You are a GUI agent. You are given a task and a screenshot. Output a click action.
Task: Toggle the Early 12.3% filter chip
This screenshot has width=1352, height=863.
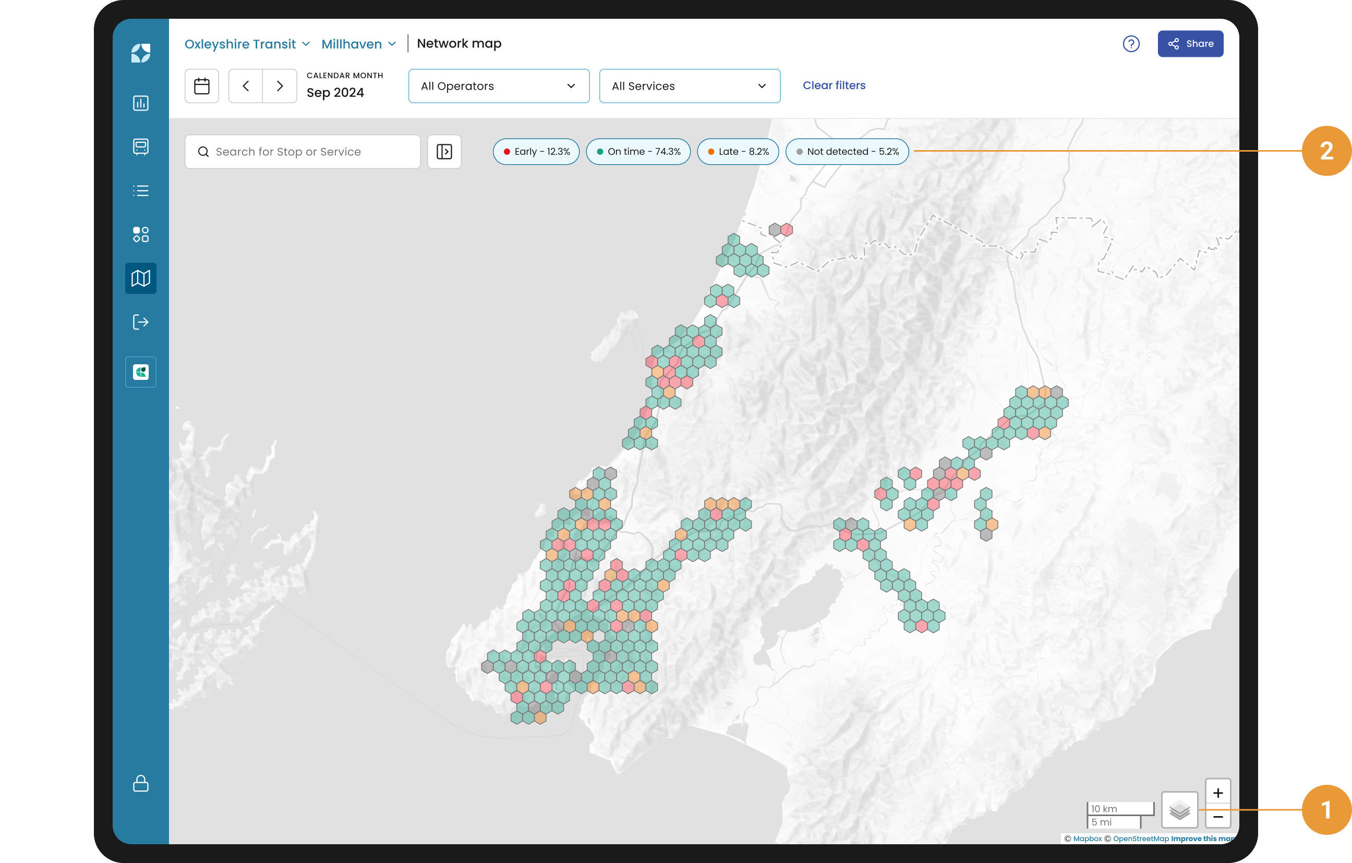pos(536,152)
